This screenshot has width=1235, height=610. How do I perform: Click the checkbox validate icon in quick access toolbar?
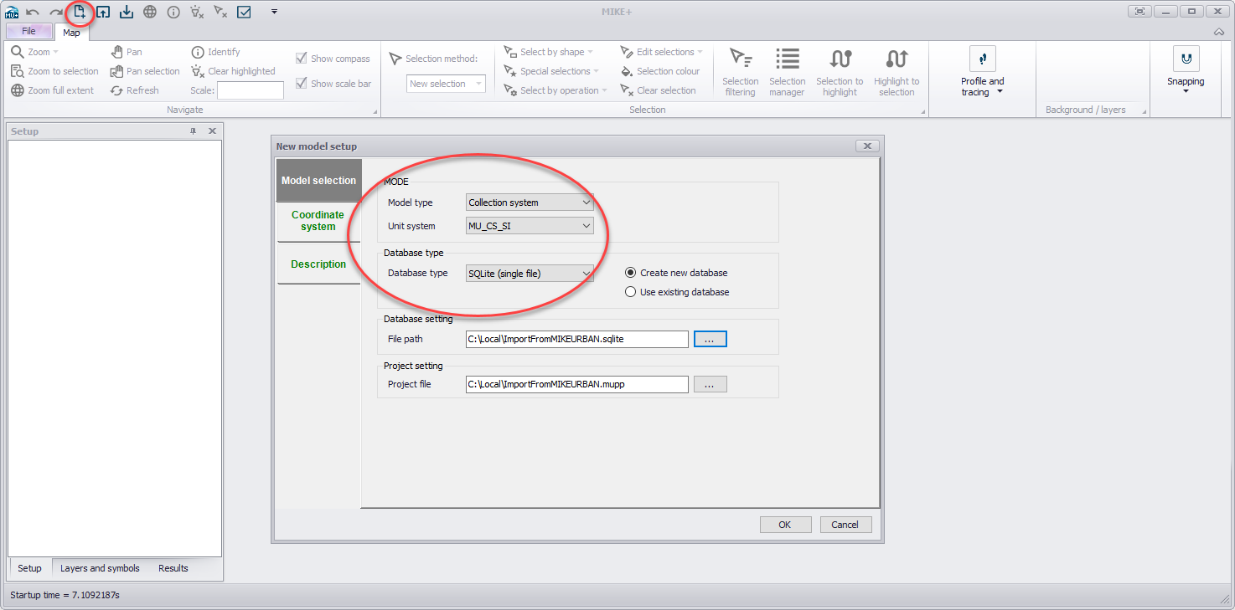[244, 12]
